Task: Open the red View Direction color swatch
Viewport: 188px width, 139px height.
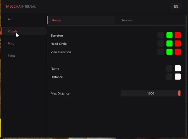Action: (178, 52)
